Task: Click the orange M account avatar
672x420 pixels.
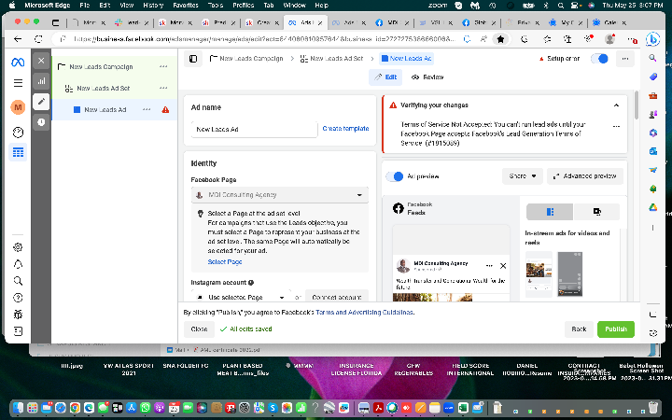Action: (x=18, y=107)
